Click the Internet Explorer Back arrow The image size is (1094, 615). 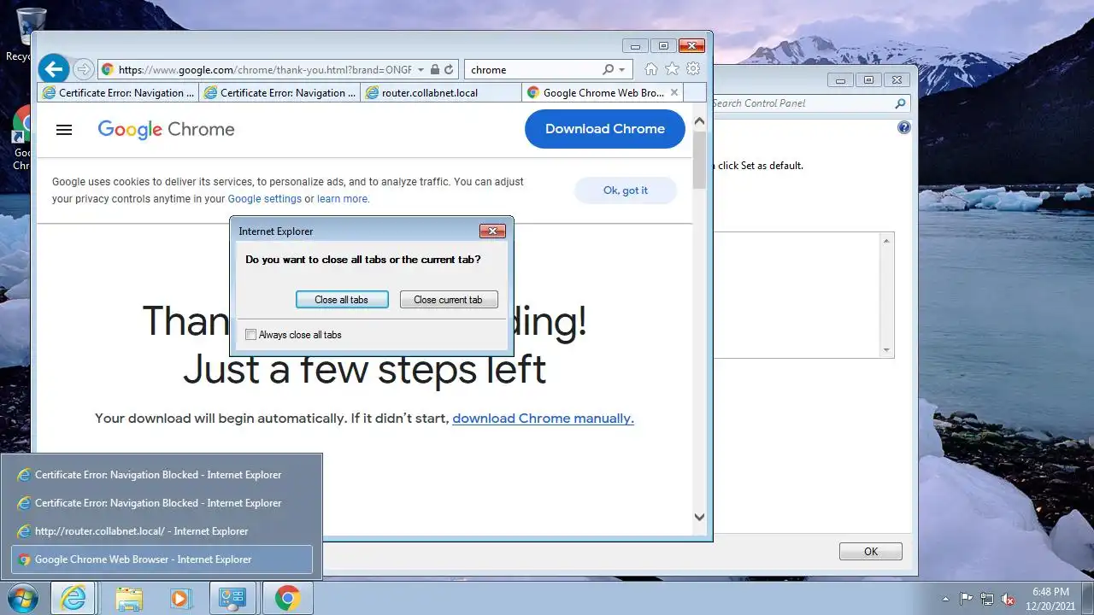(54, 69)
